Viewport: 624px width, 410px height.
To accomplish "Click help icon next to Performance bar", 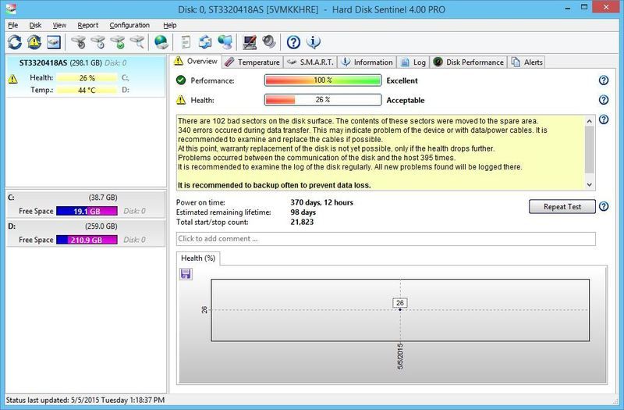I will 603,80.
